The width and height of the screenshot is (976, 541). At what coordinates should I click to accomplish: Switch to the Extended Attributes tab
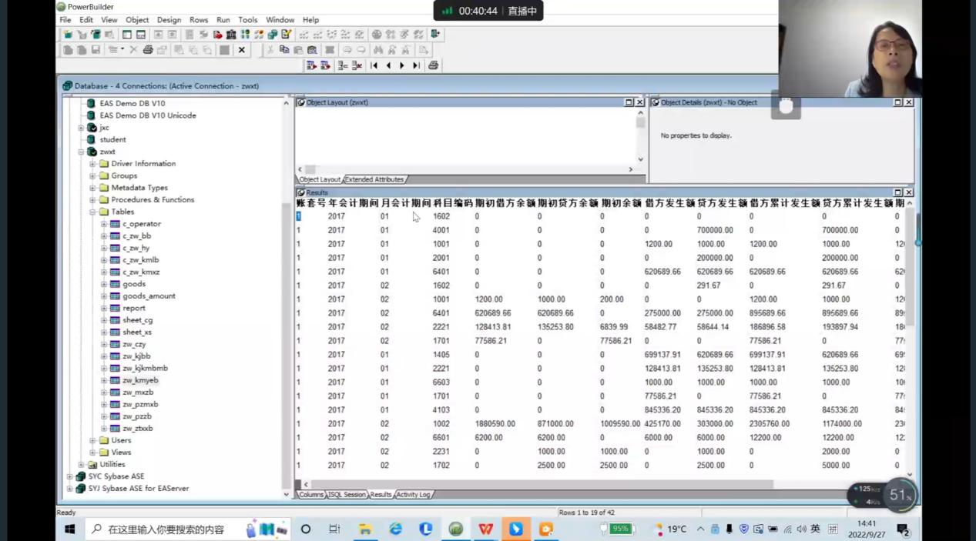tap(374, 179)
